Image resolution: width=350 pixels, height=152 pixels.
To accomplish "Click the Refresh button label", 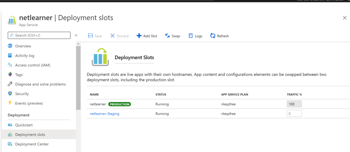I will pos(223,36).
